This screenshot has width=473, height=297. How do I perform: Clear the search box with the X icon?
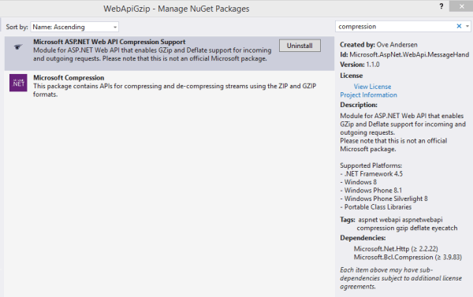coord(459,26)
